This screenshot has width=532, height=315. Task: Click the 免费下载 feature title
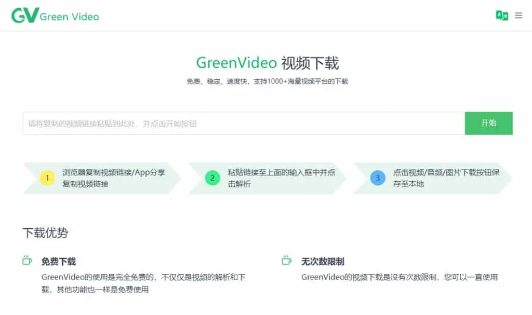point(58,262)
